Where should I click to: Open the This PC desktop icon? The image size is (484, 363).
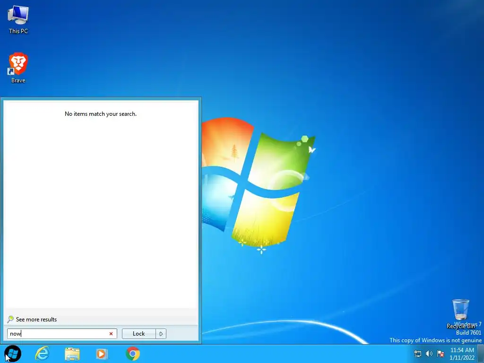[x=18, y=20]
